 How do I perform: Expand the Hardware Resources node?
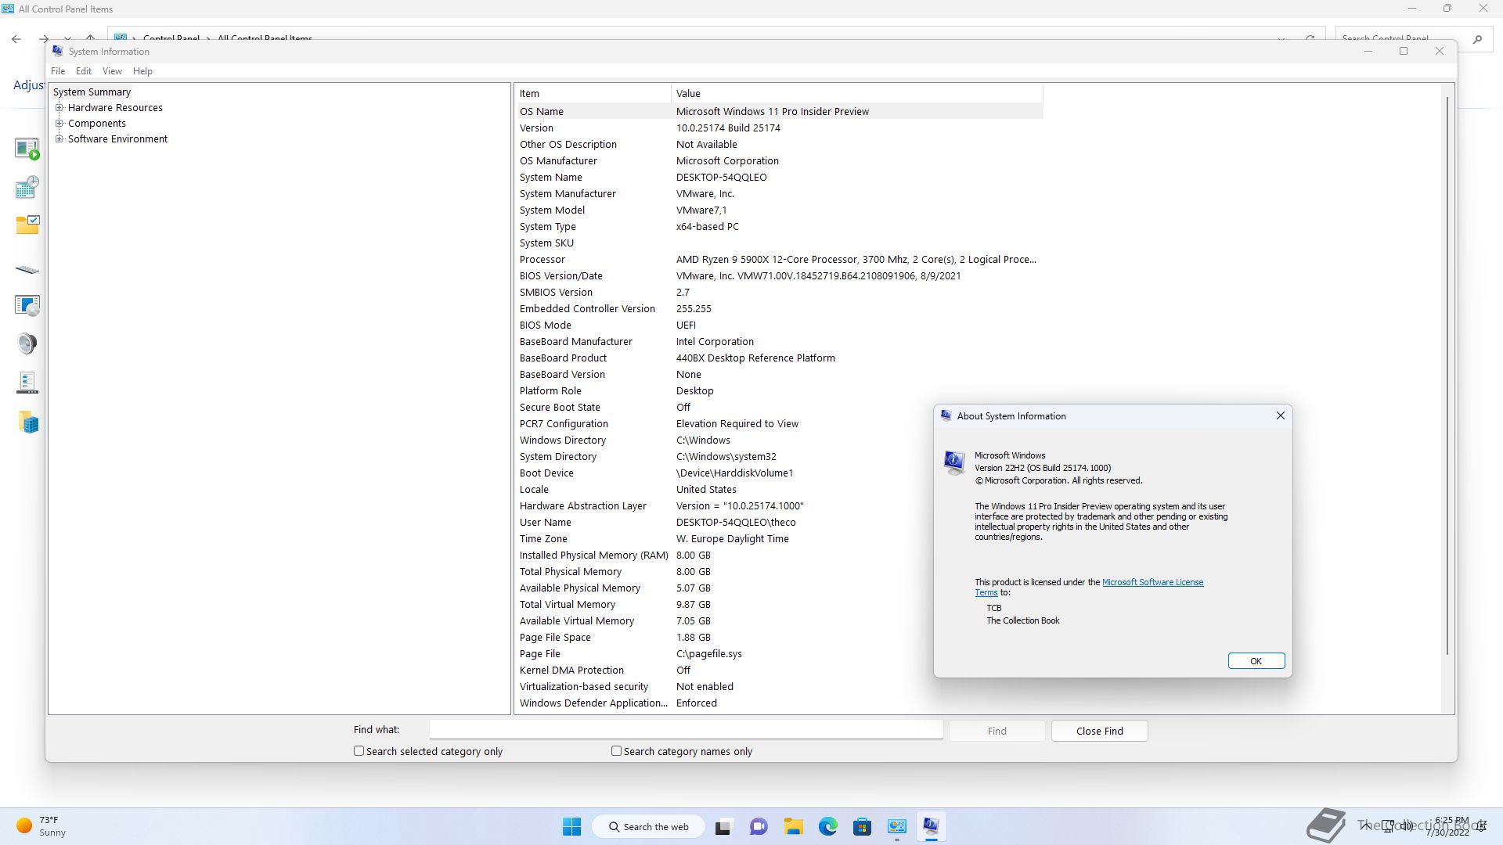pyautogui.click(x=59, y=108)
